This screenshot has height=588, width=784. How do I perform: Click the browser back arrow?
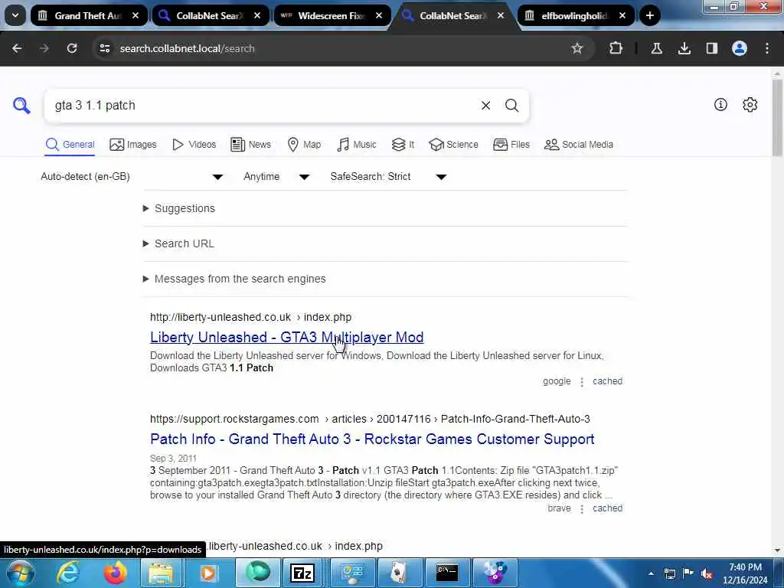17,48
